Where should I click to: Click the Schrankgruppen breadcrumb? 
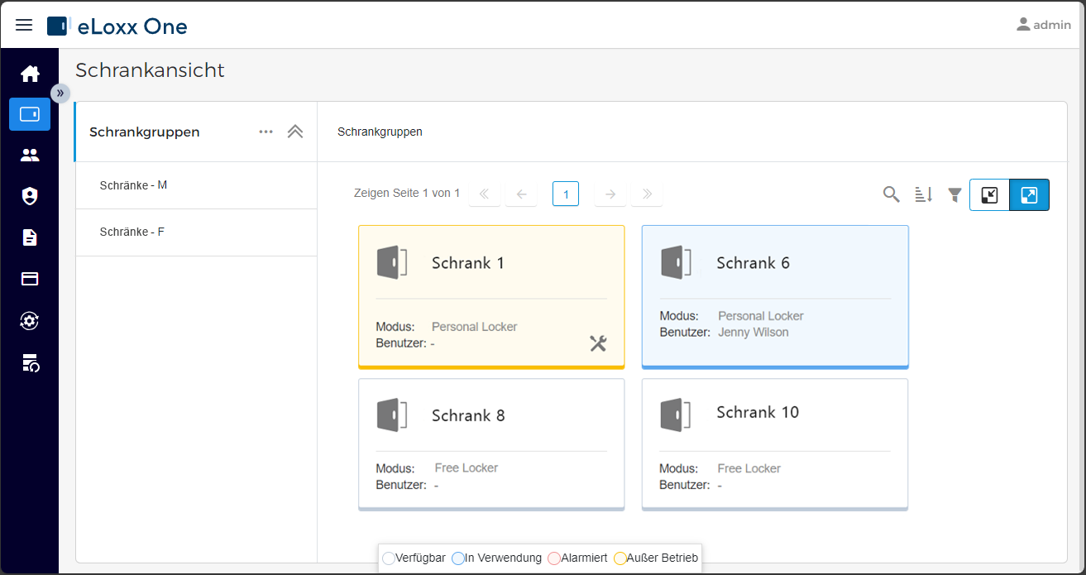[380, 132]
